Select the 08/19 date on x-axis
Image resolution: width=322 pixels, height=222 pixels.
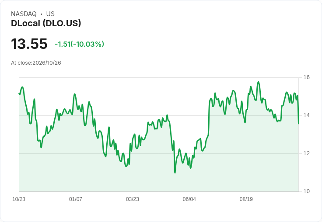(246, 199)
